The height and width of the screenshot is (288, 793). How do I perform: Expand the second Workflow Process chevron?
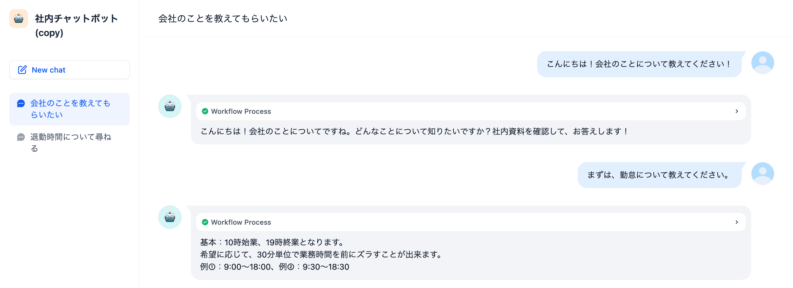[737, 222]
